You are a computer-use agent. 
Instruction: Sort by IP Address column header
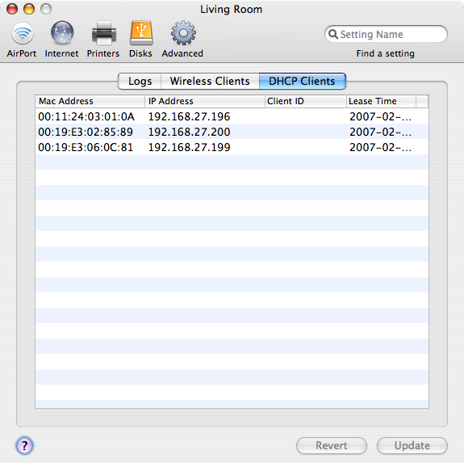pos(205,101)
